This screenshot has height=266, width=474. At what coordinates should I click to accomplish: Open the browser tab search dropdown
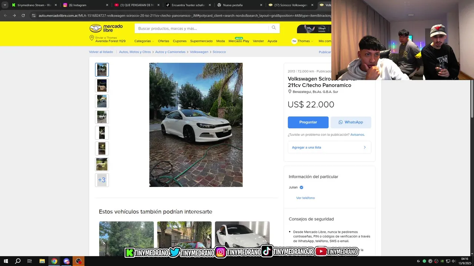click(5, 5)
